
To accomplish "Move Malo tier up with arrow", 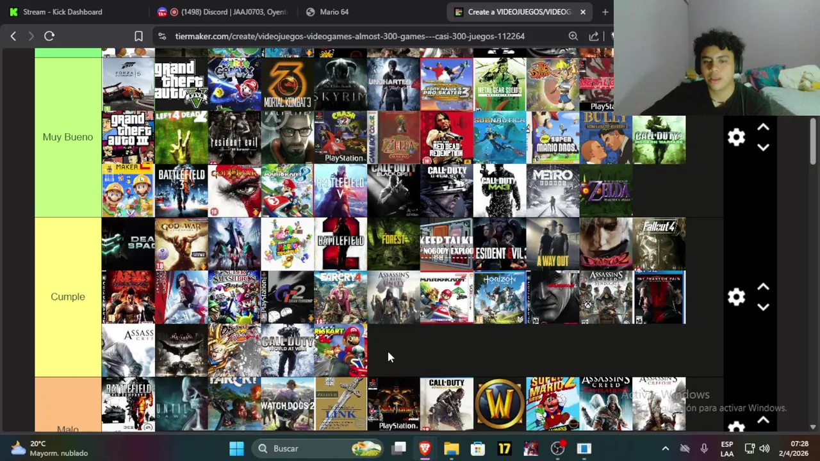I will tap(763, 420).
